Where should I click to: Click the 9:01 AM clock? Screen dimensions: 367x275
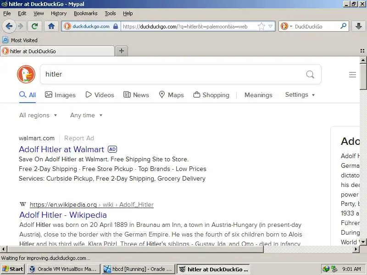point(351,269)
